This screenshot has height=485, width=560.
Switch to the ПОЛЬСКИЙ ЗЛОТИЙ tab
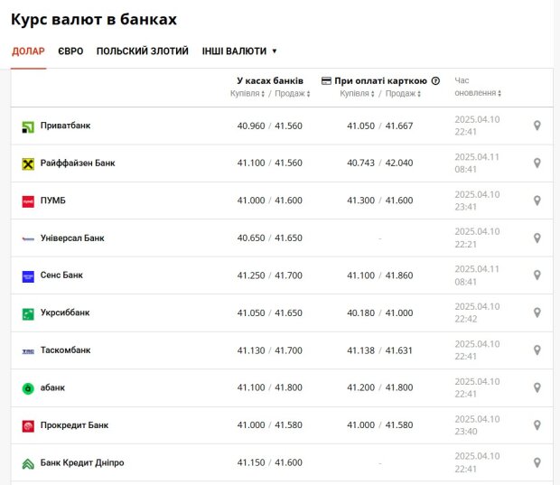coord(143,51)
